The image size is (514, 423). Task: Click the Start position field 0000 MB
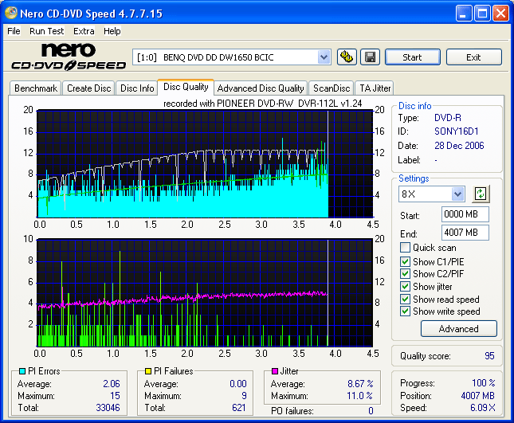tap(465, 214)
